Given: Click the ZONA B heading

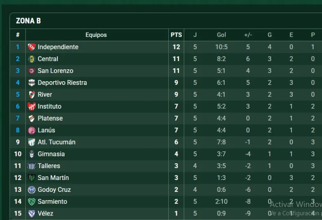Looking at the screenshot, I should [28, 21].
